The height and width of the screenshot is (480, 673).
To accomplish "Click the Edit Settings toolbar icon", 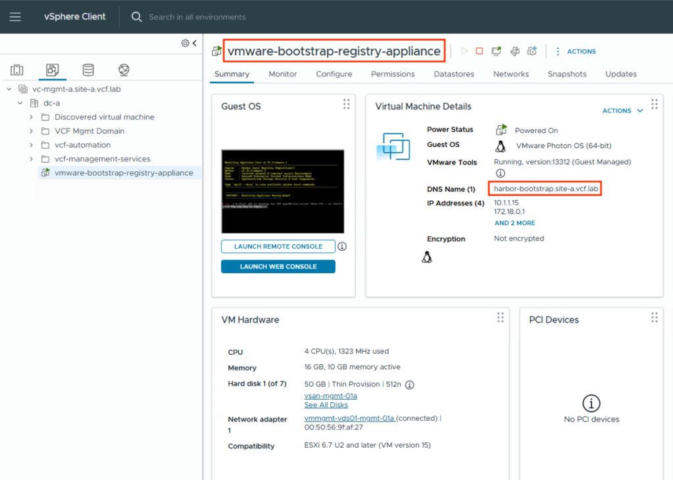I will (514, 51).
